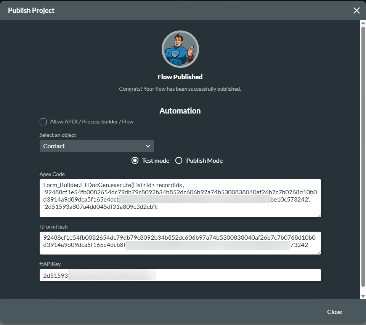Click the Publish Project title bar
Screen dimensions: 366x325
31,10
